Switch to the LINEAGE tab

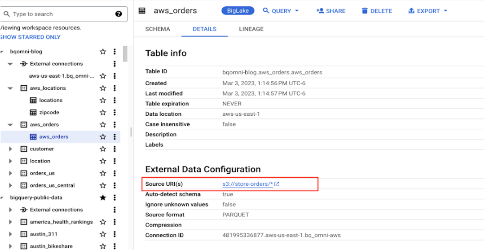(251, 29)
